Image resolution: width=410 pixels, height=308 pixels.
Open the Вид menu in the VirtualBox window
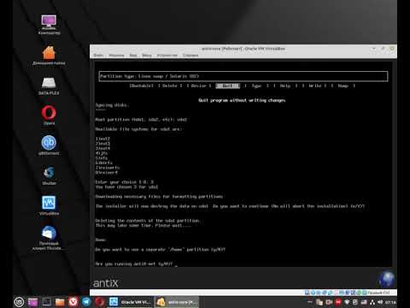point(133,55)
